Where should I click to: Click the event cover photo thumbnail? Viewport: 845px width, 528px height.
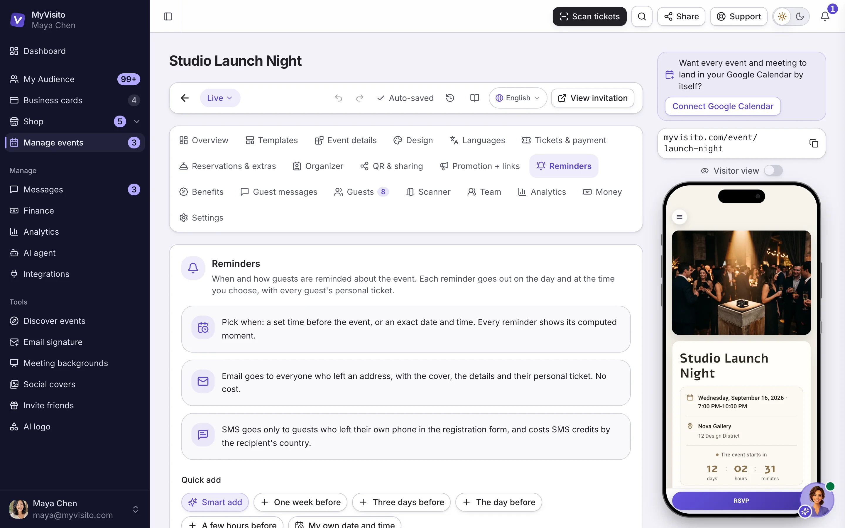741,282
